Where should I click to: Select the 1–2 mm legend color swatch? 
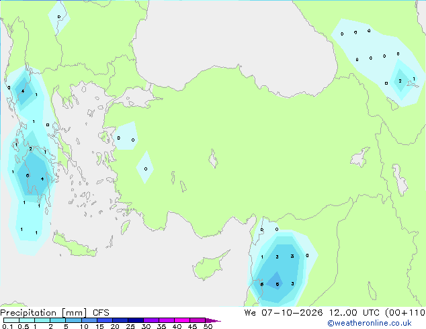click(x=42, y=320)
